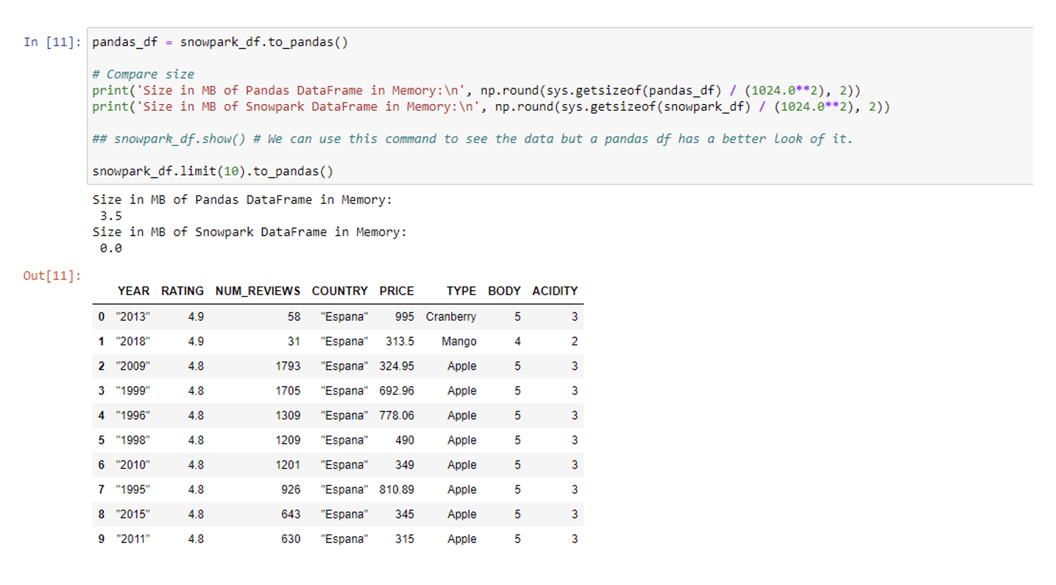
Task: Click the PRICE column header
Action: (396, 291)
